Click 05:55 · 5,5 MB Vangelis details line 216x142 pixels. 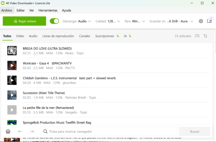[55, 112]
